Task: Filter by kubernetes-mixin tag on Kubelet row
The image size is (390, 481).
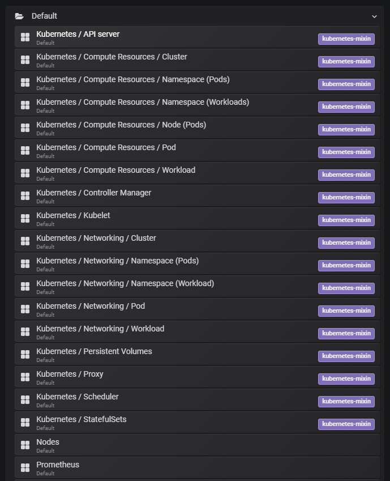Action: pos(346,220)
